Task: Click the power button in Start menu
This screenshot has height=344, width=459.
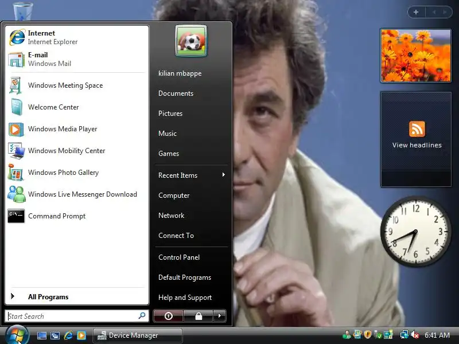Action: pos(168,316)
